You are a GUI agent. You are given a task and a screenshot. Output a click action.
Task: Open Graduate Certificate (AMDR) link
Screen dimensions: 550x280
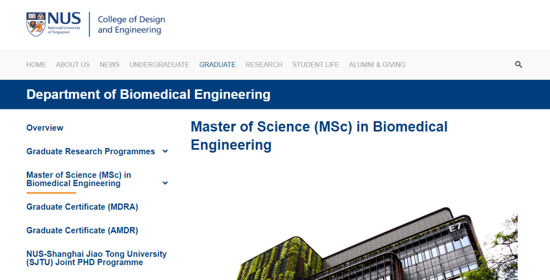[x=82, y=230]
